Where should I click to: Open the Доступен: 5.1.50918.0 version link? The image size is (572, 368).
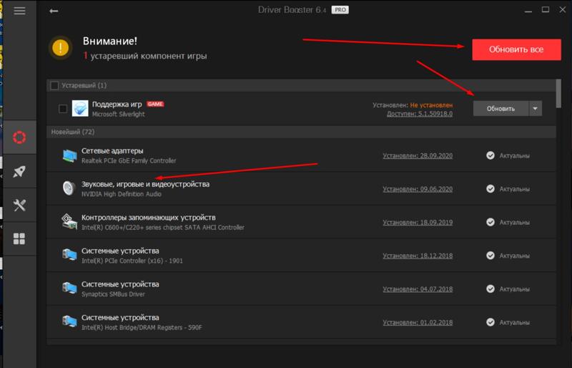click(x=419, y=114)
